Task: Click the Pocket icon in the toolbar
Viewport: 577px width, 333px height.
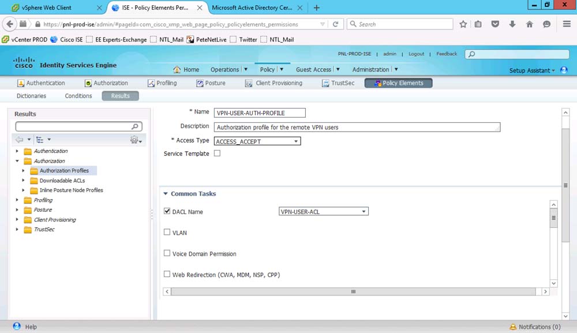Action: click(495, 24)
